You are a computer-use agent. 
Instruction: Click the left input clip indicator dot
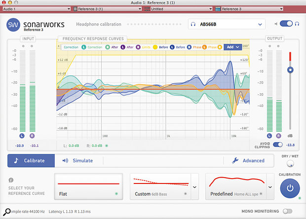(x=23, y=46)
